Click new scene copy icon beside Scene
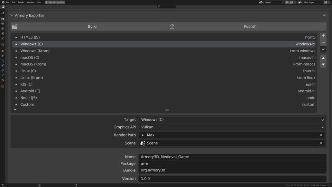This screenshot has height=187, width=332. [291, 2]
